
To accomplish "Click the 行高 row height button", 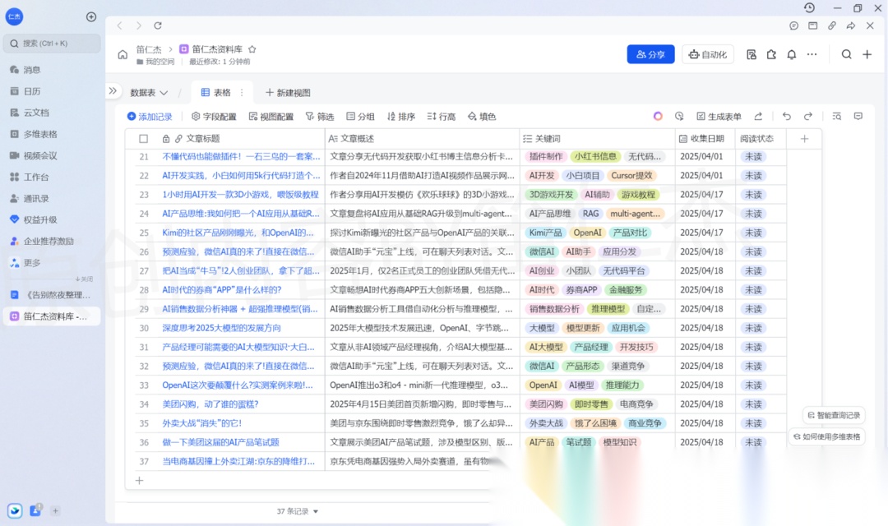I will pos(442,116).
